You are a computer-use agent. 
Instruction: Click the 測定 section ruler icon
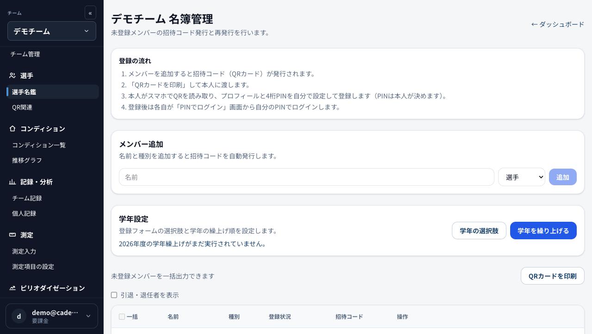(12, 235)
